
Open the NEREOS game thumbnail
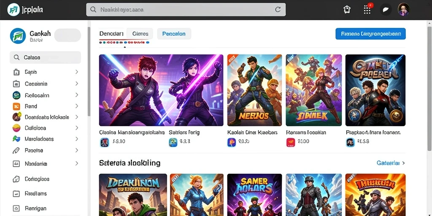point(254,90)
